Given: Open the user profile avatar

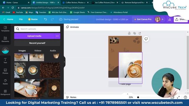Looking at the screenshot, I should (158, 19).
